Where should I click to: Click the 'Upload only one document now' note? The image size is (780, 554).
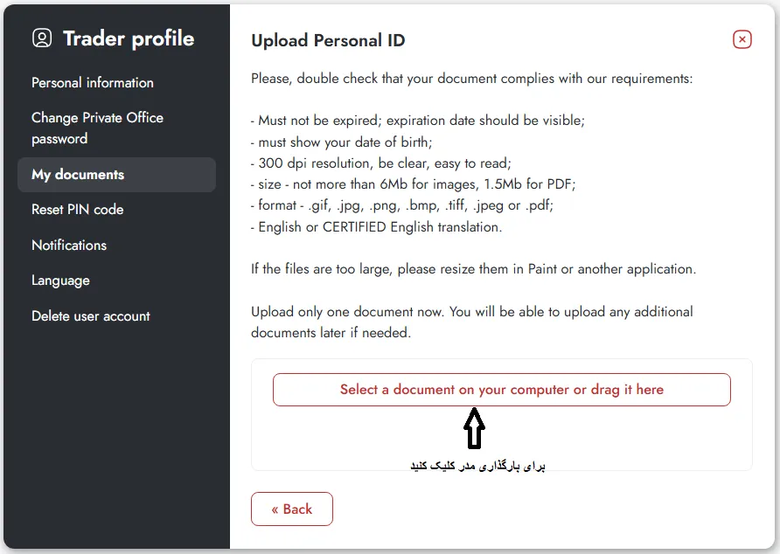(471, 322)
